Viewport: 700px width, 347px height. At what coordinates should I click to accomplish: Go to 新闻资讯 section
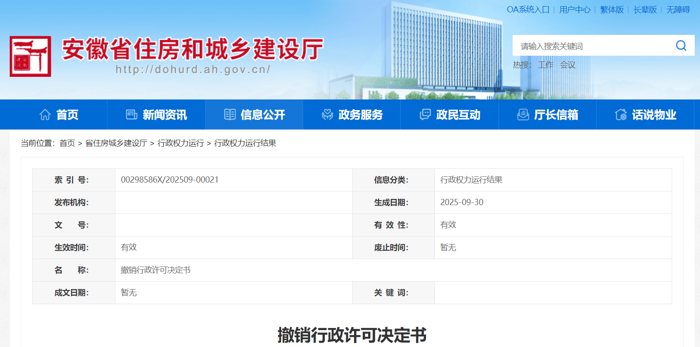tap(165, 115)
